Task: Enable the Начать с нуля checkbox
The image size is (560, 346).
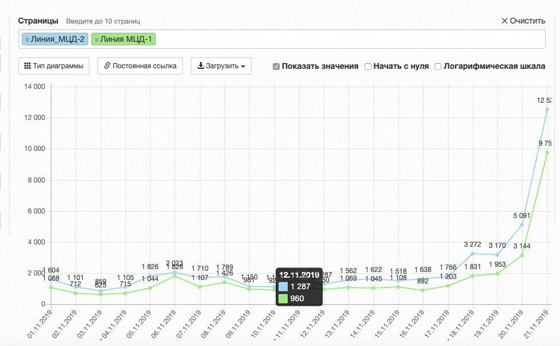Action: (368, 67)
